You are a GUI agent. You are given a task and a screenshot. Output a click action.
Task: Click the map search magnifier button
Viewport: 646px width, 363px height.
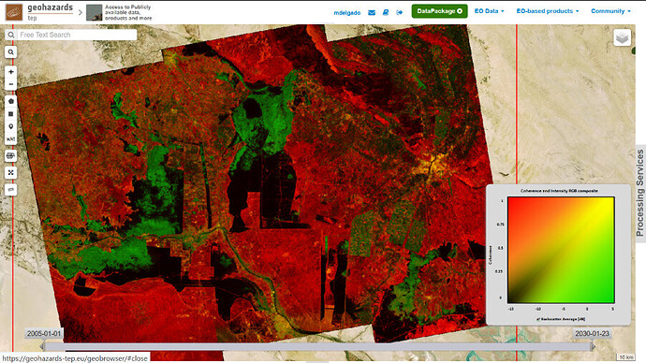click(x=10, y=52)
